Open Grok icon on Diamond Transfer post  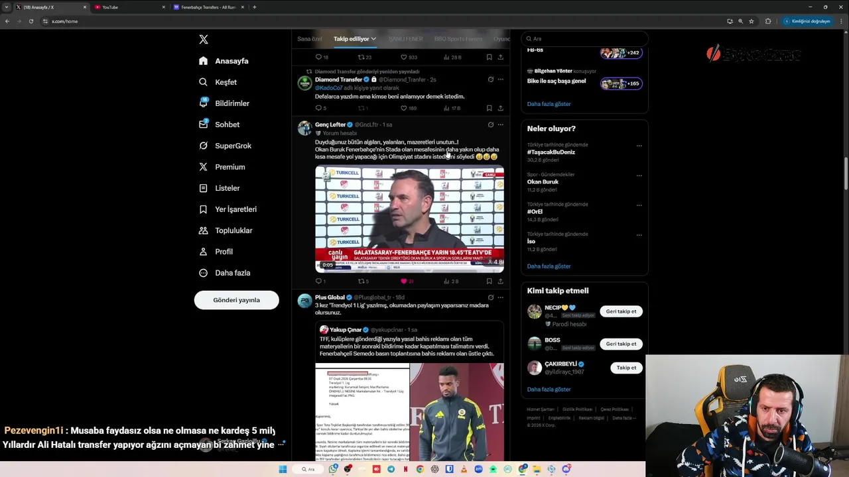[x=490, y=79]
